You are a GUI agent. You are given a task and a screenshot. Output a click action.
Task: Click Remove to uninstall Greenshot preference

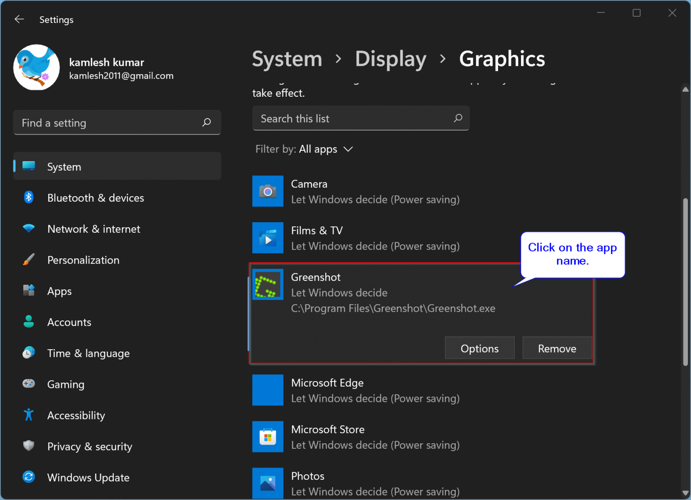557,348
